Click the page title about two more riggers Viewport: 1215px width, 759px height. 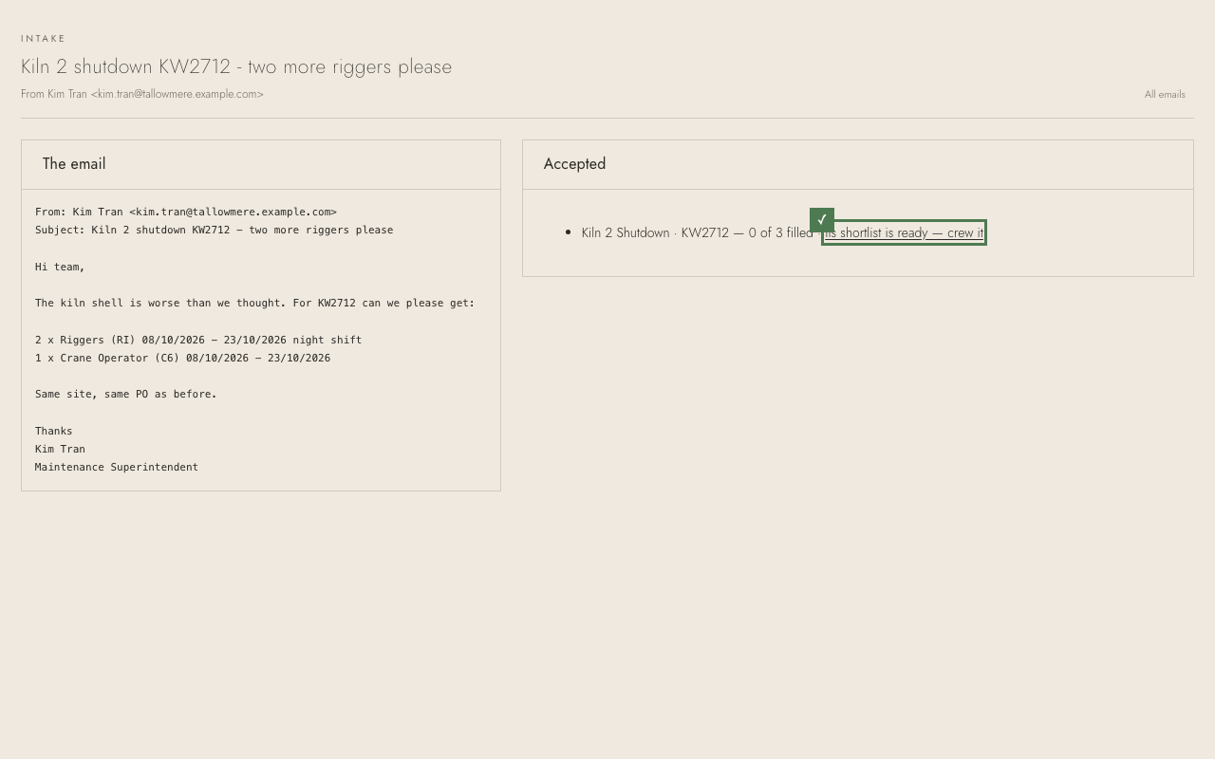click(x=236, y=66)
